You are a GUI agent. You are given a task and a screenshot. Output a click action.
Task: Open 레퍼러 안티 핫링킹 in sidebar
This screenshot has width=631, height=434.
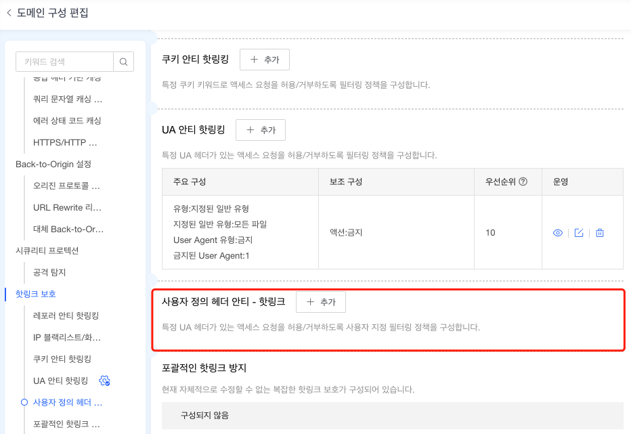66,316
